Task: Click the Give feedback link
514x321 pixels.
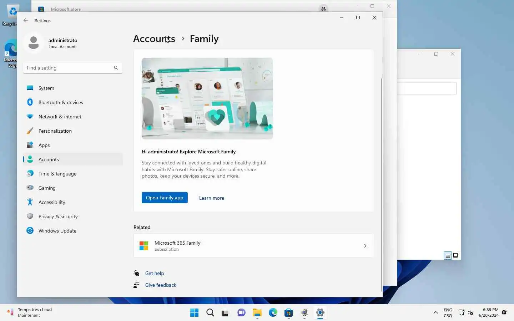Action: [x=161, y=285]
